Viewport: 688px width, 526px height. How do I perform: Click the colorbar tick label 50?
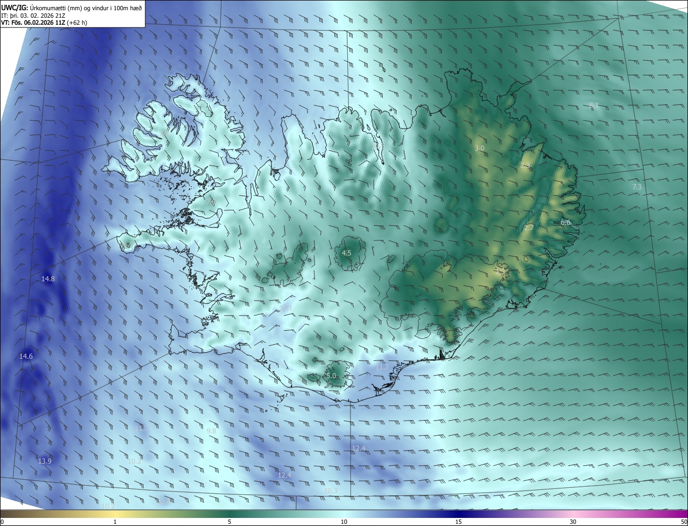(x=684, y=522)
